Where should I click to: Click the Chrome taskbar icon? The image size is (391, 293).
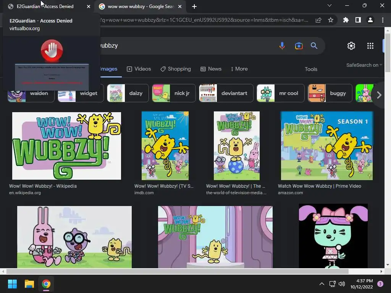[46, 284]
